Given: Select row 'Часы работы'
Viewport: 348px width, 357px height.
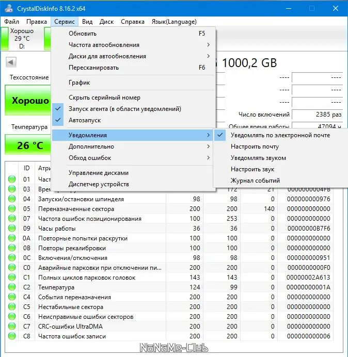Looking at the screenshot, I should pos(169,229).
